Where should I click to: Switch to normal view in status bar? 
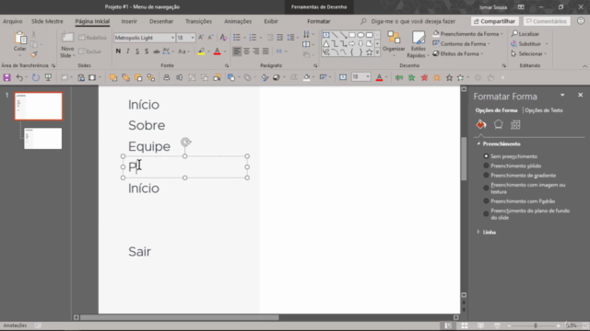448,325
